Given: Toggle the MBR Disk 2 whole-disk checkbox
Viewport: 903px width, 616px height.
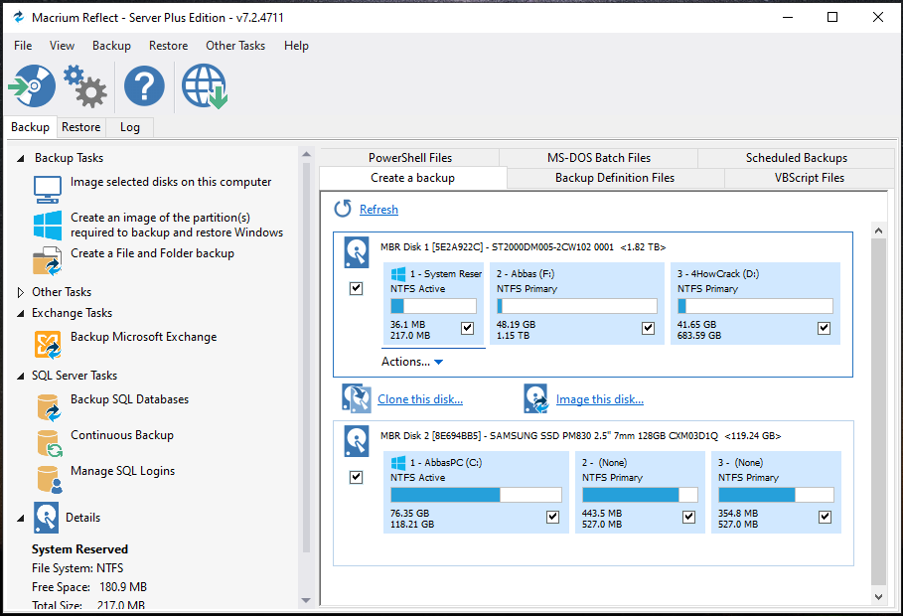Looking at the screenshot, I should 356,477.
